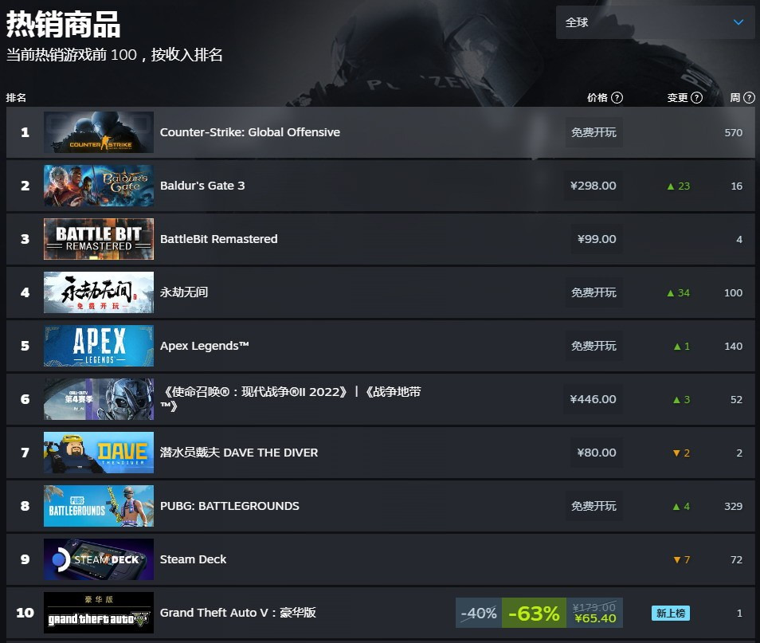Open the Steam Deck product image
This screenshot has width=760, height=643.
(99, 559)
